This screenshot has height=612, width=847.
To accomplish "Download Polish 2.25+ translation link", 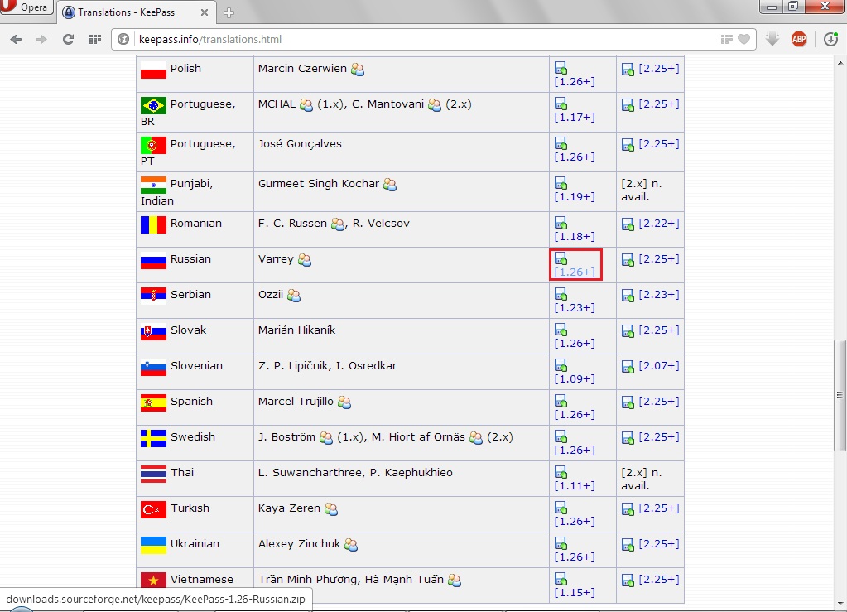I will (x=658, y=69).
